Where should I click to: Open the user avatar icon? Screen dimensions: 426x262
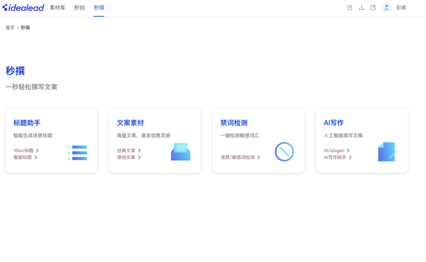[387, 7]
